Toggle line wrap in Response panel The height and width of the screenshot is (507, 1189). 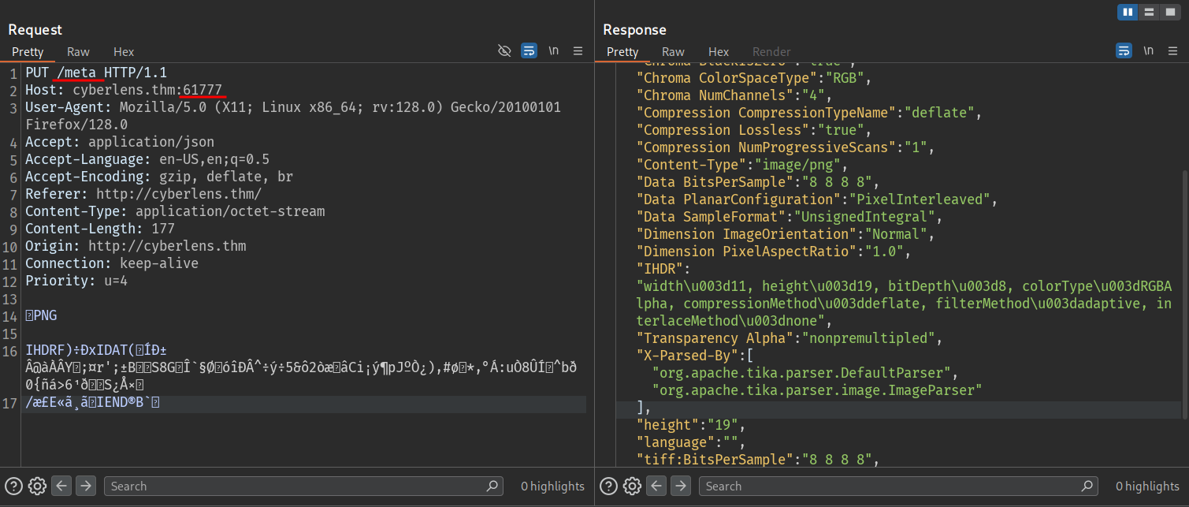click(1124, 51)
